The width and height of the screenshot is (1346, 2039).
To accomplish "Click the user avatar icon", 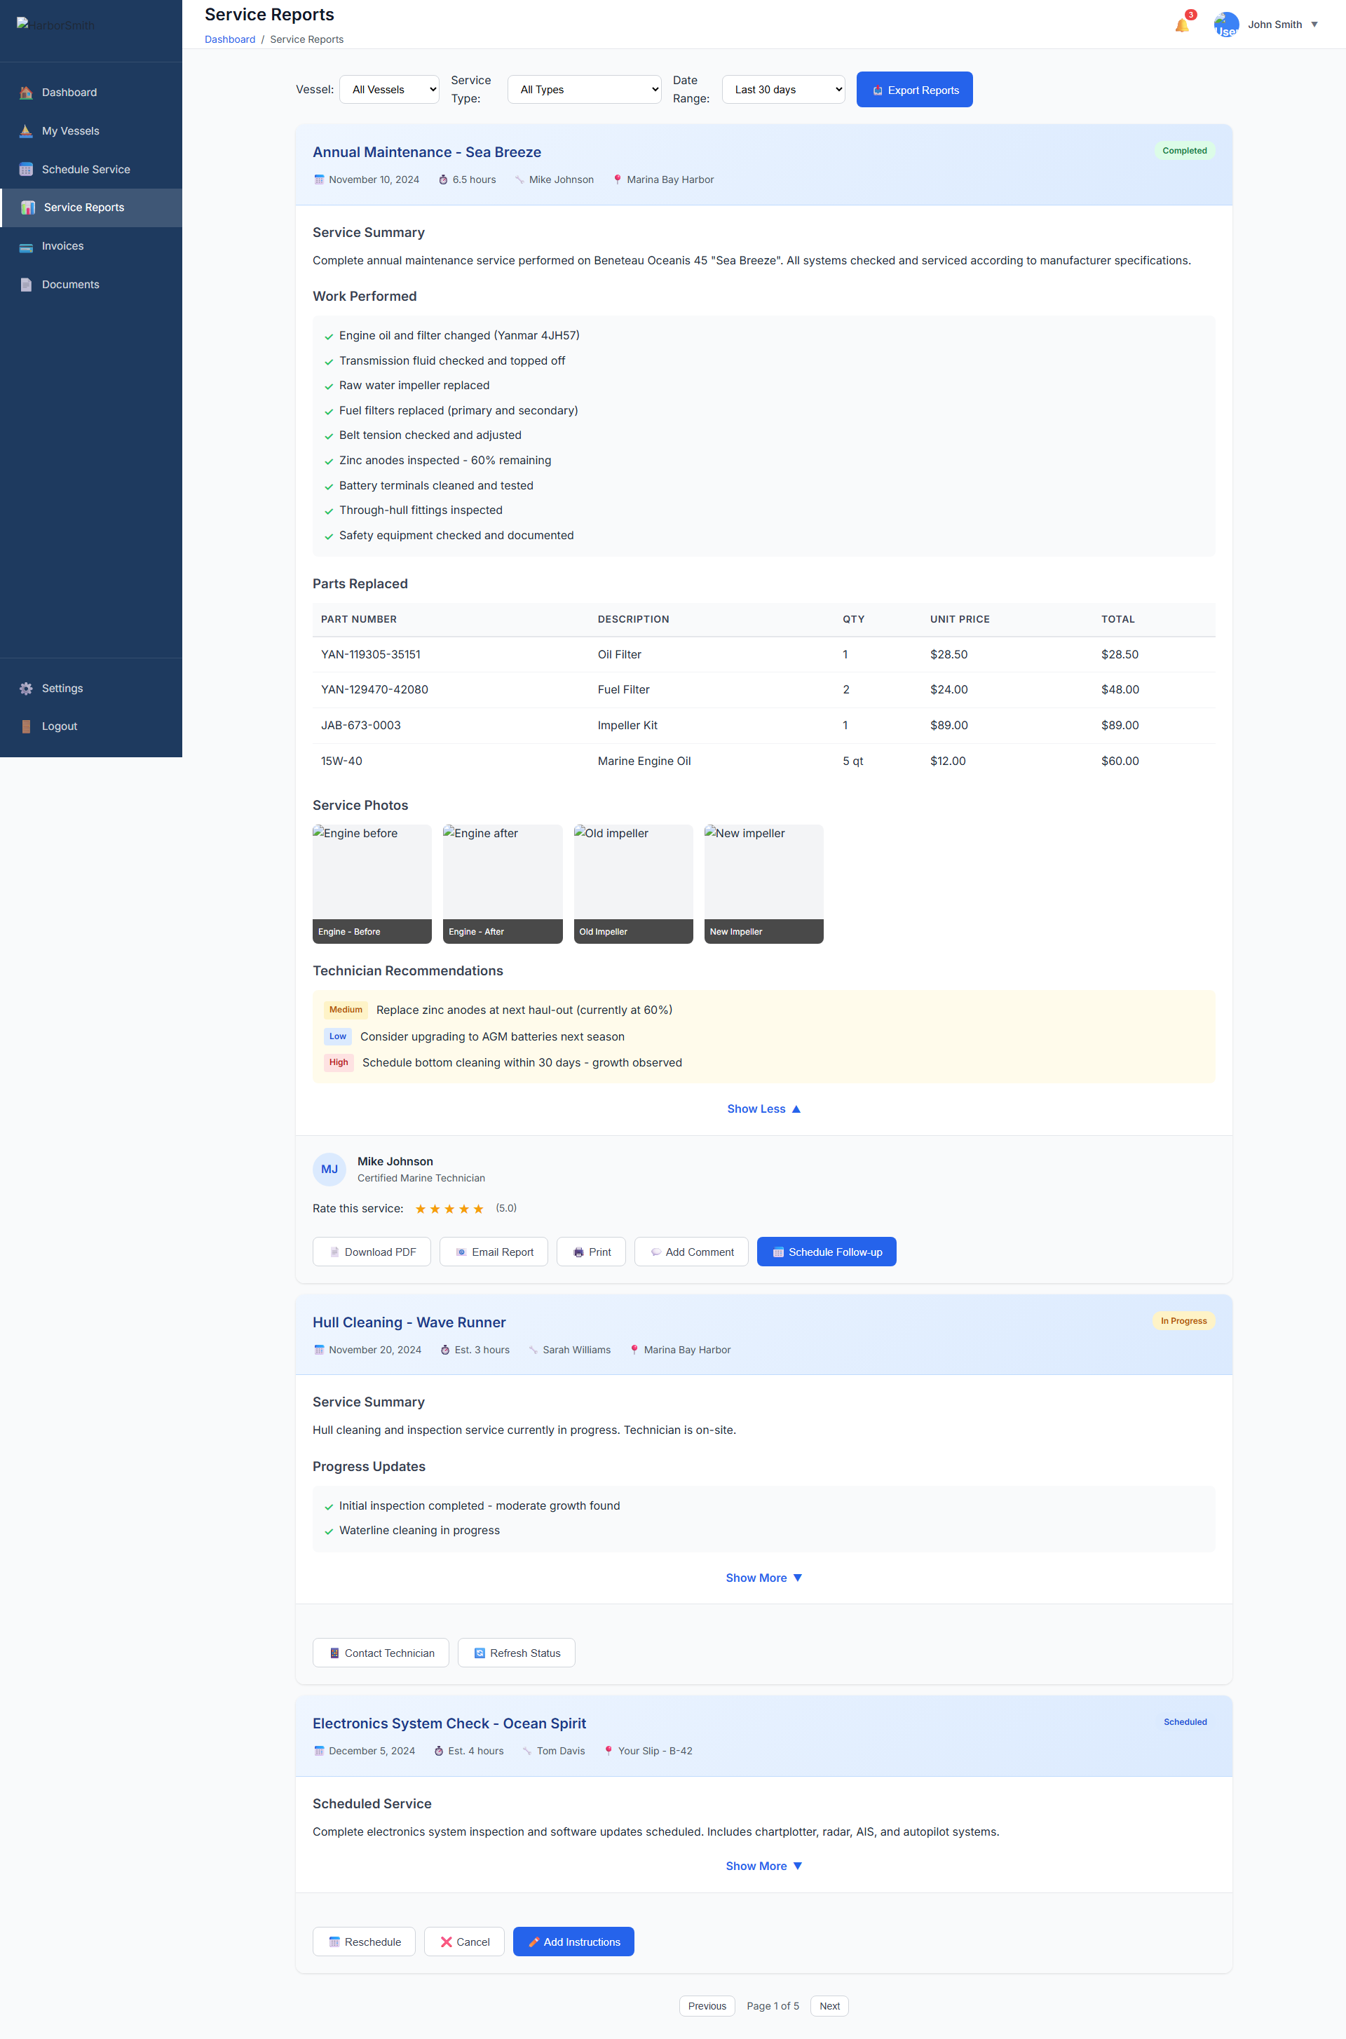I will click(1226, 25).
